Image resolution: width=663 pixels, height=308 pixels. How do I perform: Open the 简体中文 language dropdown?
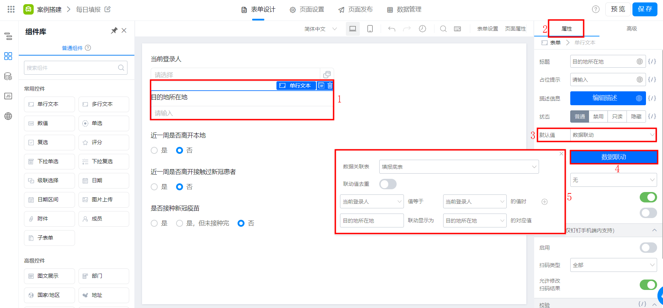(x=320, y=29)
